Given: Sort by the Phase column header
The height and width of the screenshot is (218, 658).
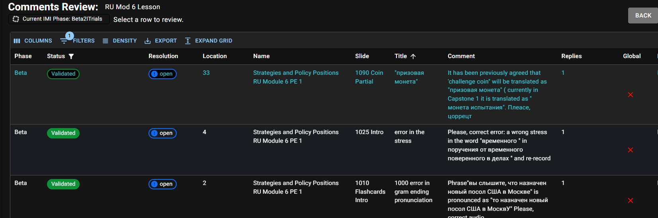Looking at the screenshot, I should click(x=23, y=56).
